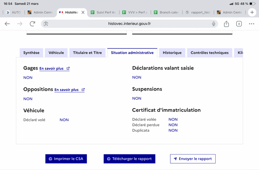The height and width of the screenshot is (170, 259).
Task: Close the HistoVec tab
Action: pyautogui.click(x=83, y=12)
